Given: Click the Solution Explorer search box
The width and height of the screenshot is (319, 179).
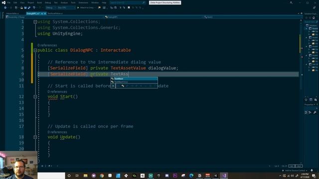Looking at the screenshot, I should click(x=311, y=22).
